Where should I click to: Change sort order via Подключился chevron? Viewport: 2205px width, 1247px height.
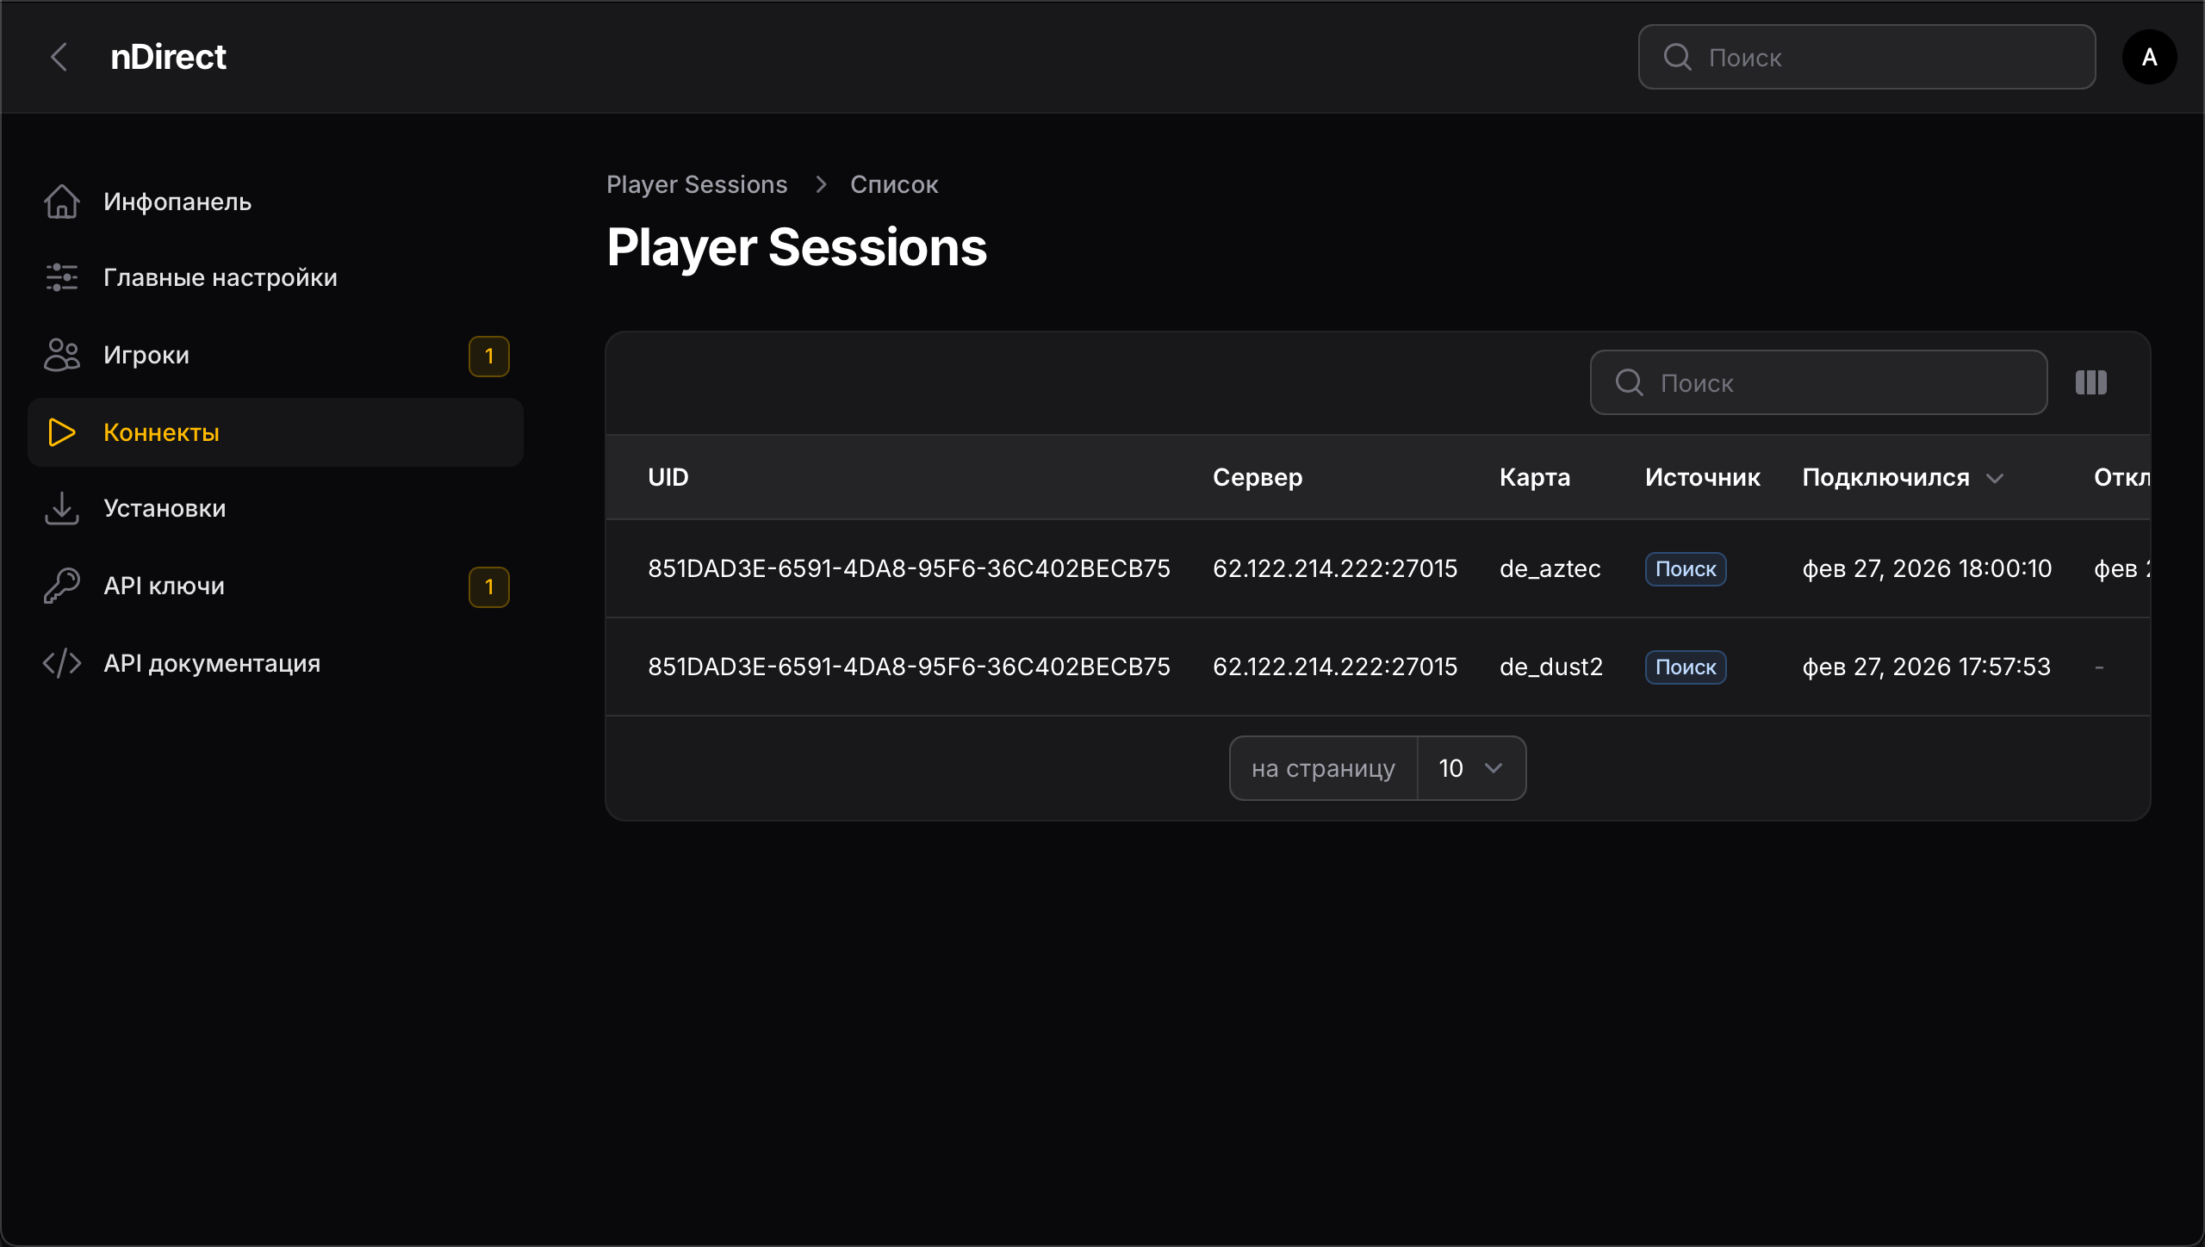click(1997, 479)
